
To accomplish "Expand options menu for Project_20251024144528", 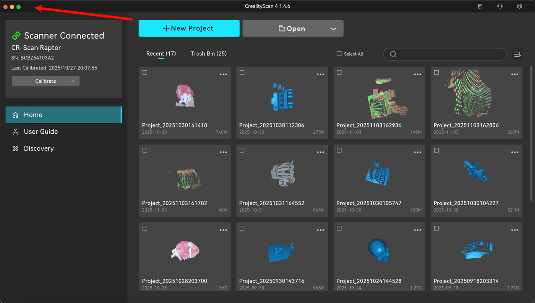I will [x=418, y=230].
